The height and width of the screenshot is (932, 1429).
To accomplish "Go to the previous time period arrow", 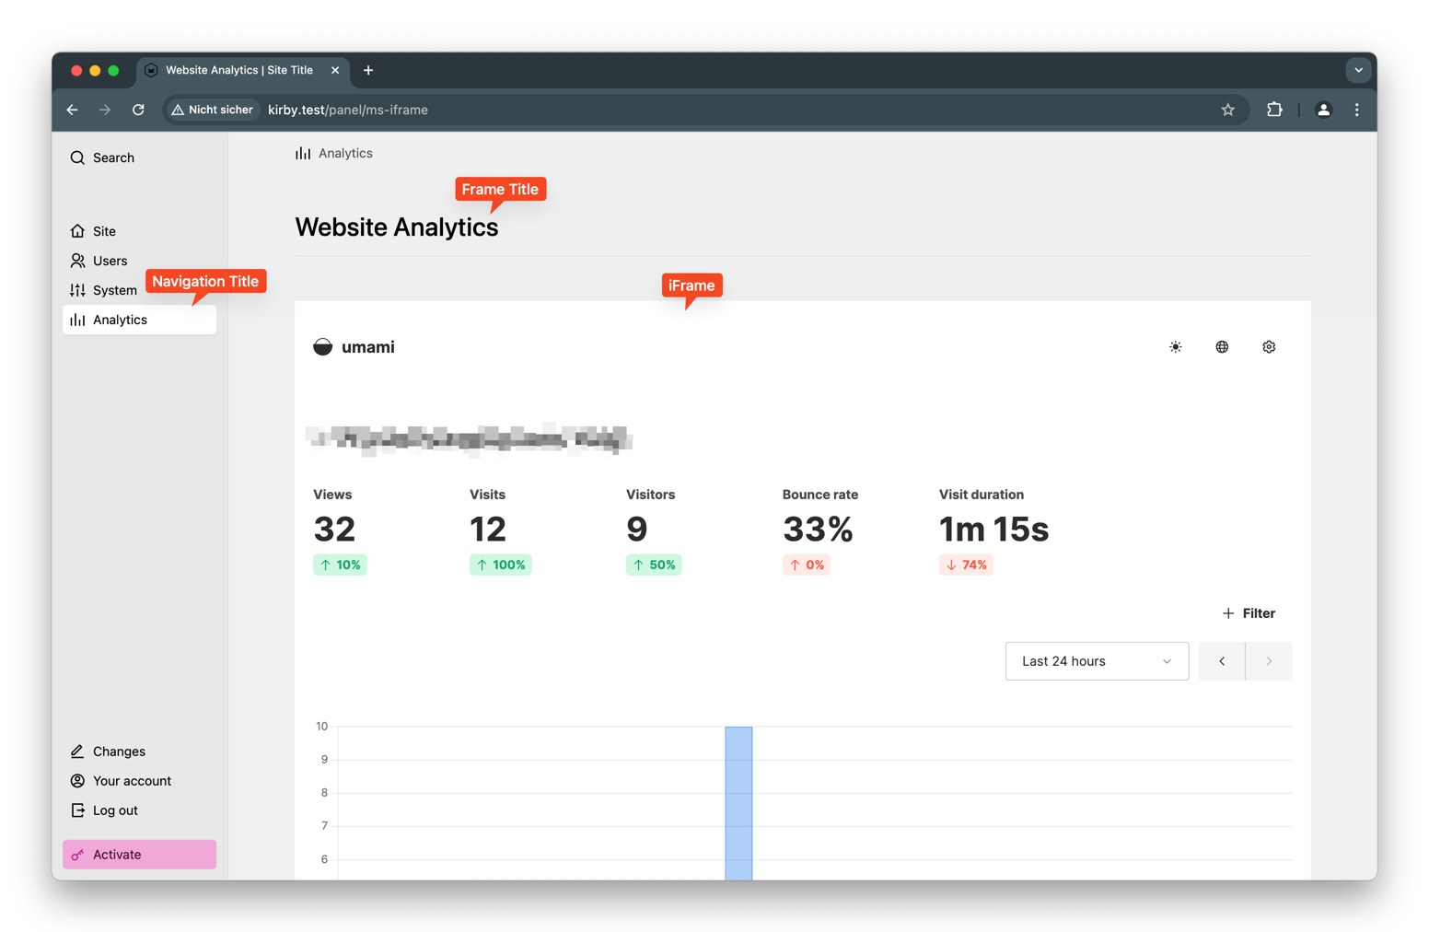I will (1222, 661).
